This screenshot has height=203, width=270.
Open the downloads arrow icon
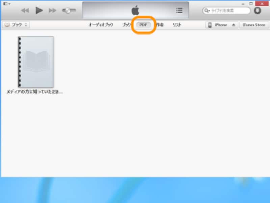pos(258,11)
